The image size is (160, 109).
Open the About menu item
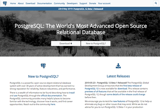coord(21,3)
